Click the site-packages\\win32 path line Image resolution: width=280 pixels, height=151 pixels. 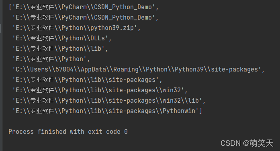(x=100, y=90)
